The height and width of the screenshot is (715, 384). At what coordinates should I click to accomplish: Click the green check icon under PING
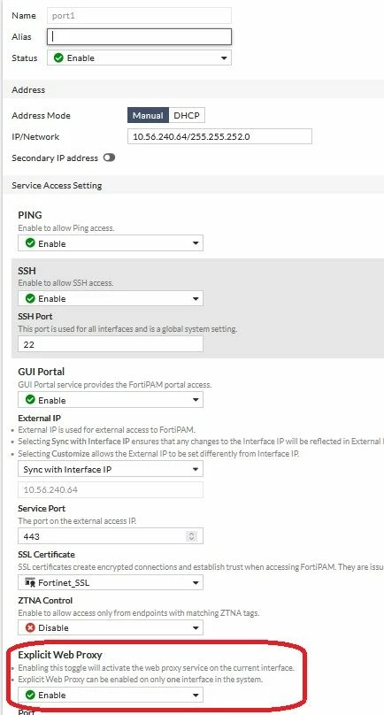coord(31,243)
